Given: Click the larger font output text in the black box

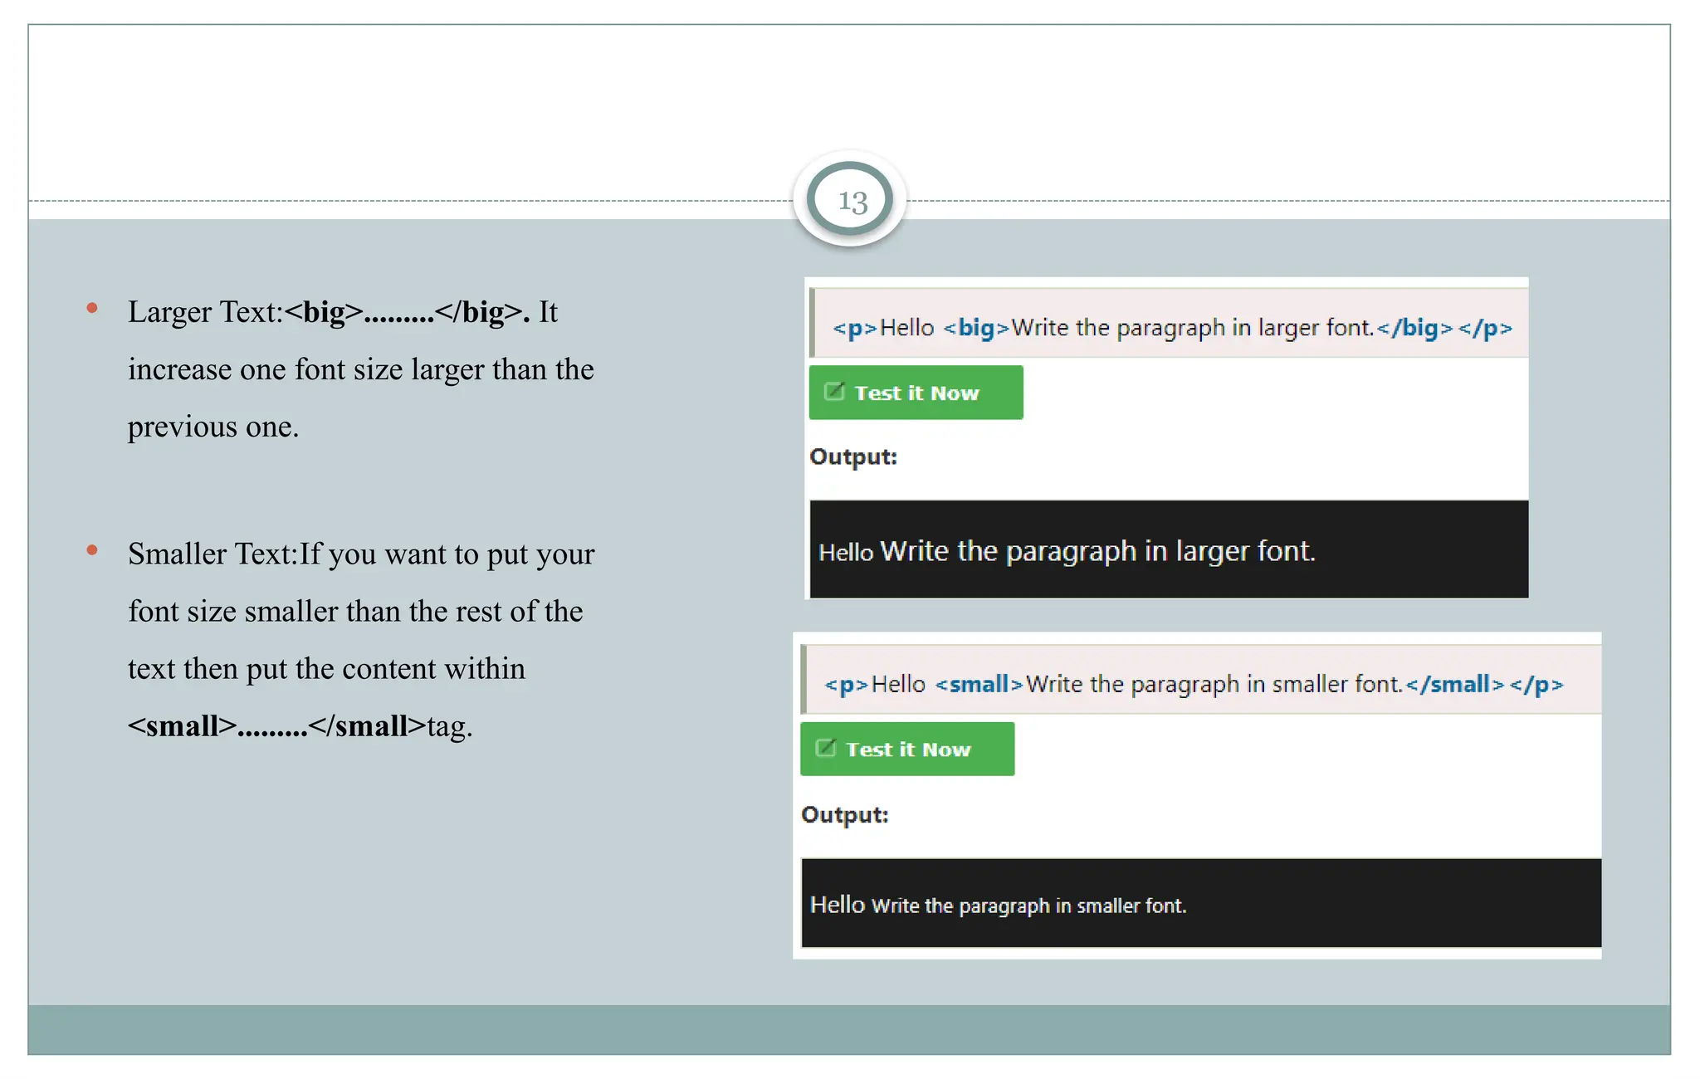Looking at the screenshot, I should (1097, 551).
